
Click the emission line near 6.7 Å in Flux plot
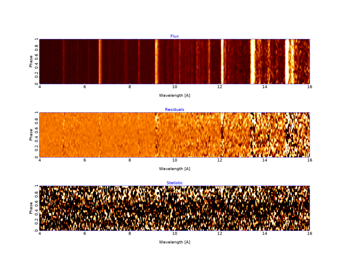pos(100,62)
